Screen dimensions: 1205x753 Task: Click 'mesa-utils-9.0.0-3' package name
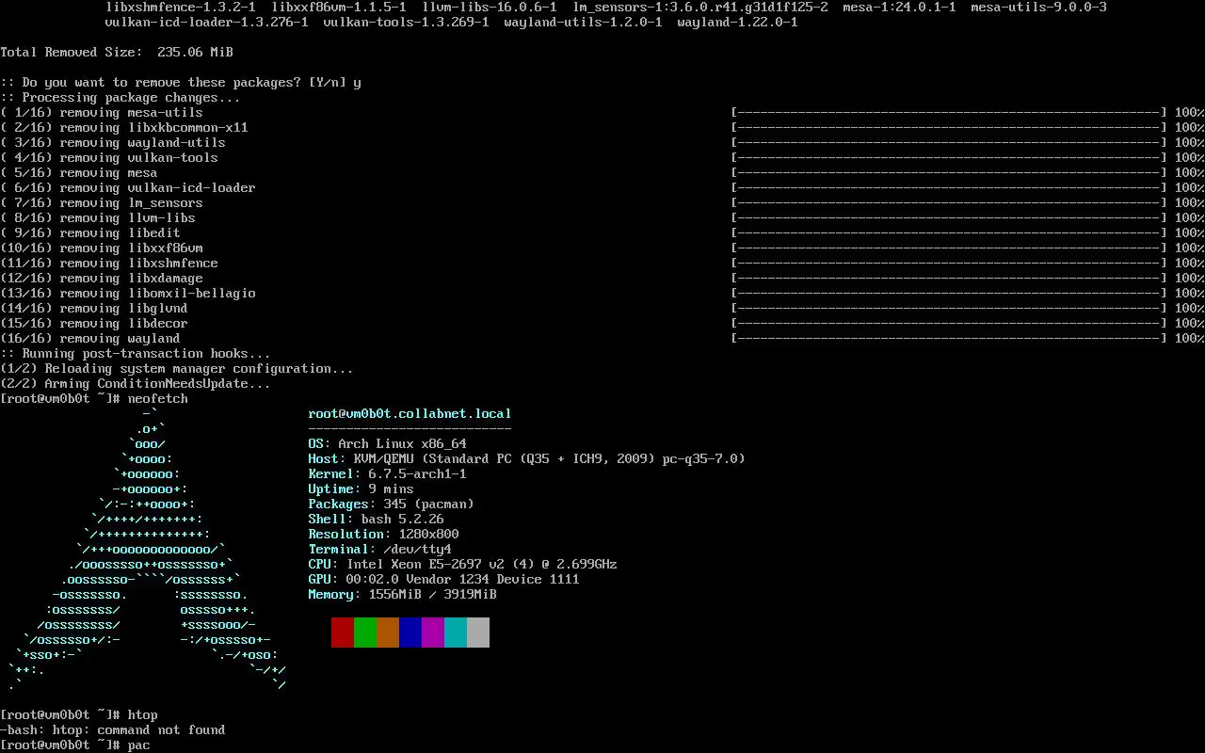coord(1039,8)
